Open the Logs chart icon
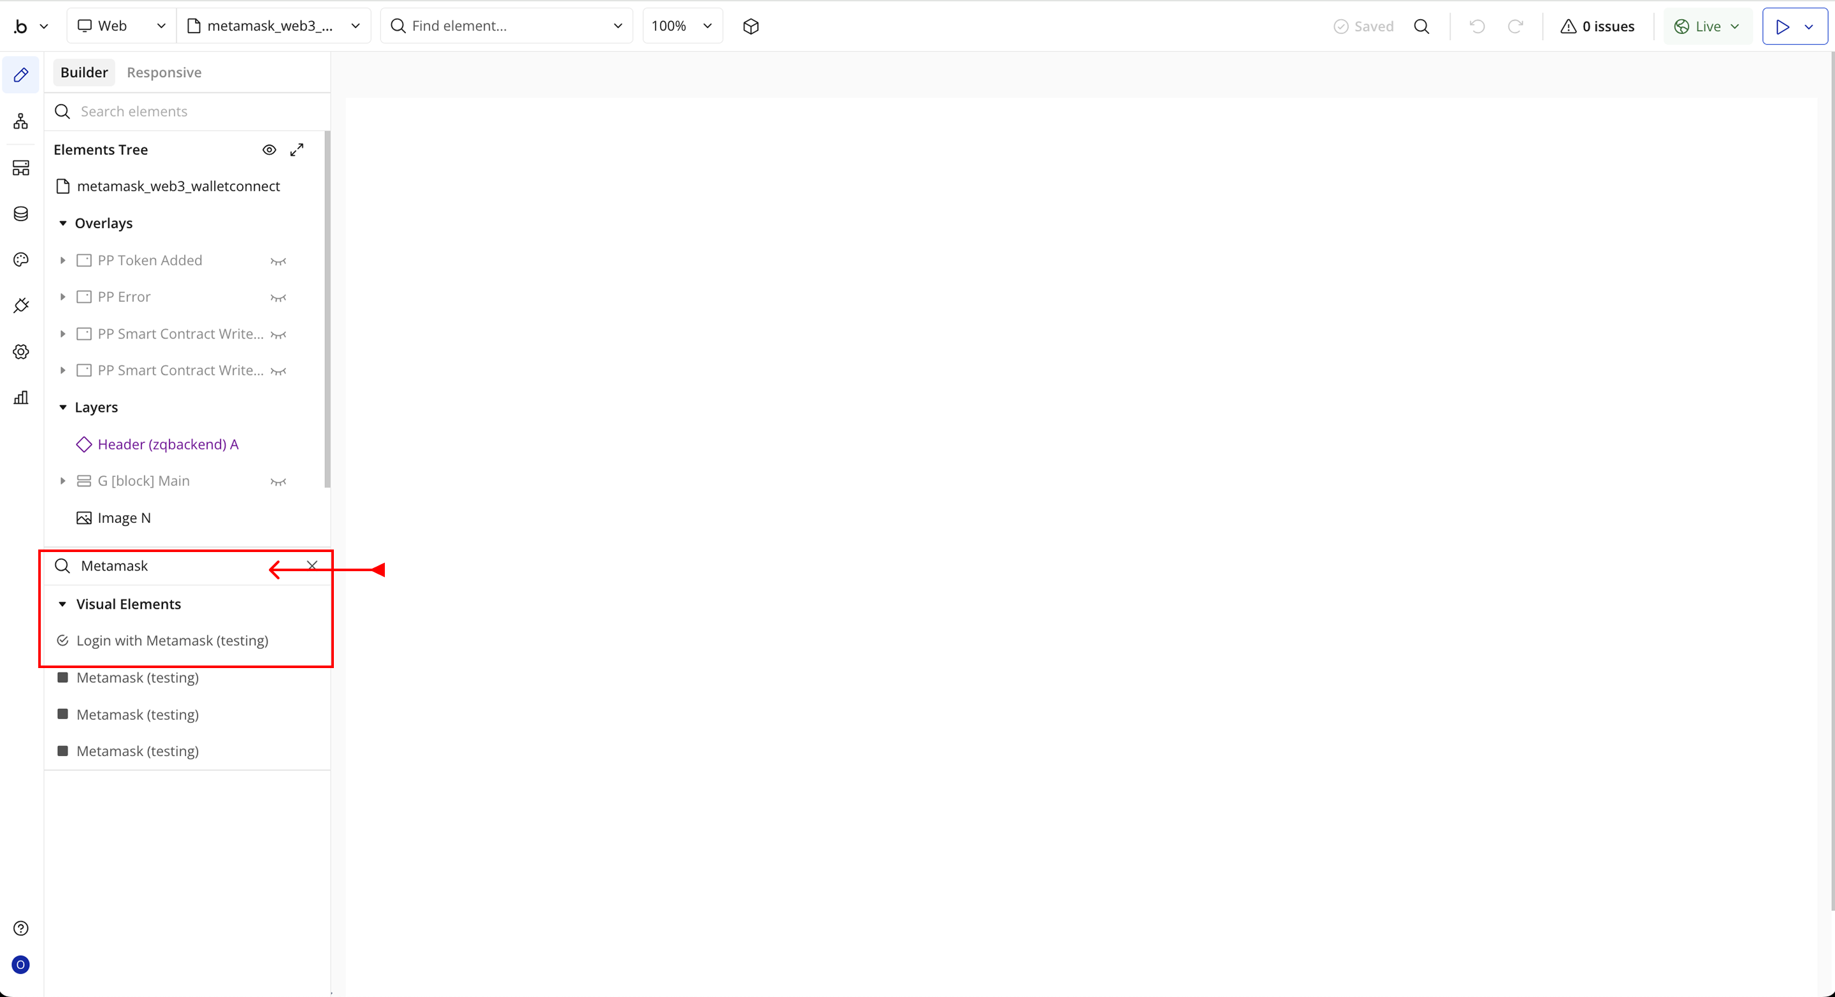Image resolution: width=1835 pixels, height=997 pixels. point(20,398)
